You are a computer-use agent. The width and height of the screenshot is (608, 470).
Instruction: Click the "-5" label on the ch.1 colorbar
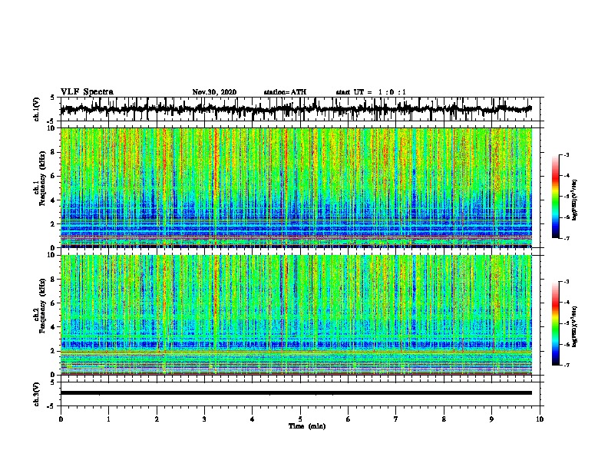pyautogui.click(x=567, y=197)
